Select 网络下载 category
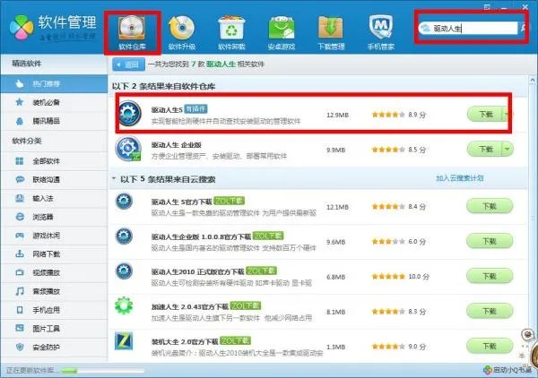The image size is (538, 378). [x=54, y=254]
